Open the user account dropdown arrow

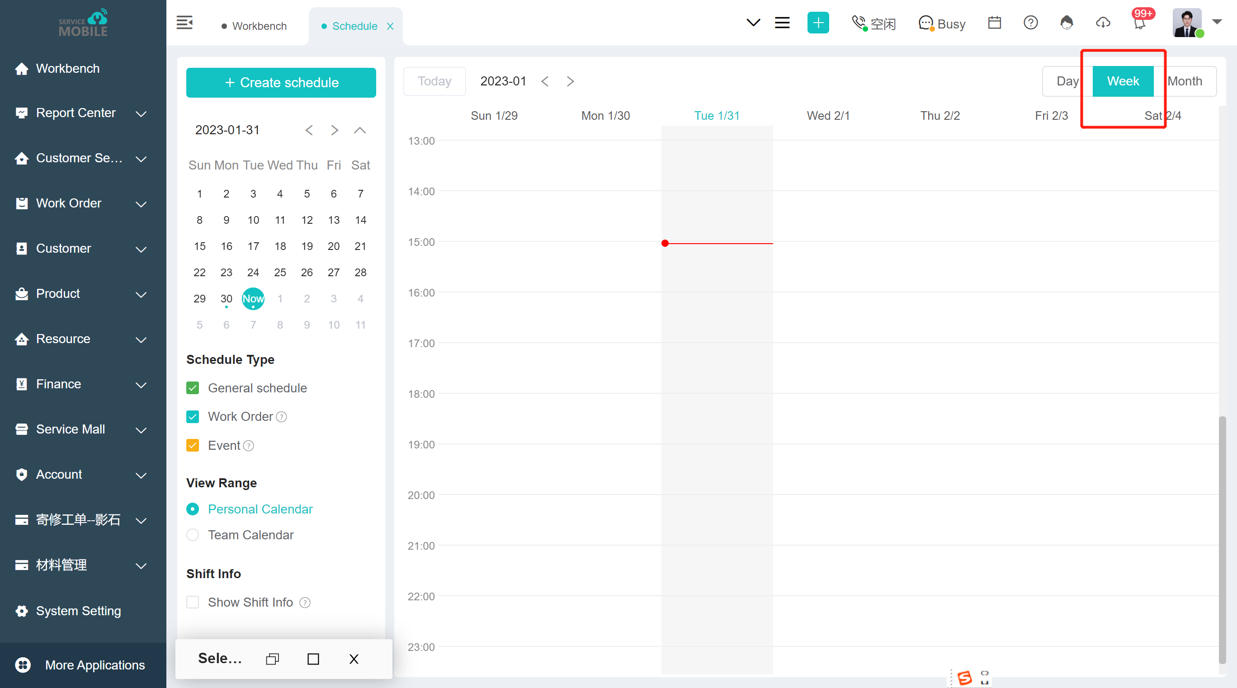click(1217, 22)
